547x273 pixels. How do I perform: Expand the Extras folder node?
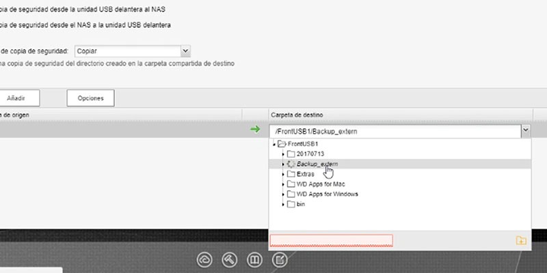pyautogui.click(x=283, y=174)
